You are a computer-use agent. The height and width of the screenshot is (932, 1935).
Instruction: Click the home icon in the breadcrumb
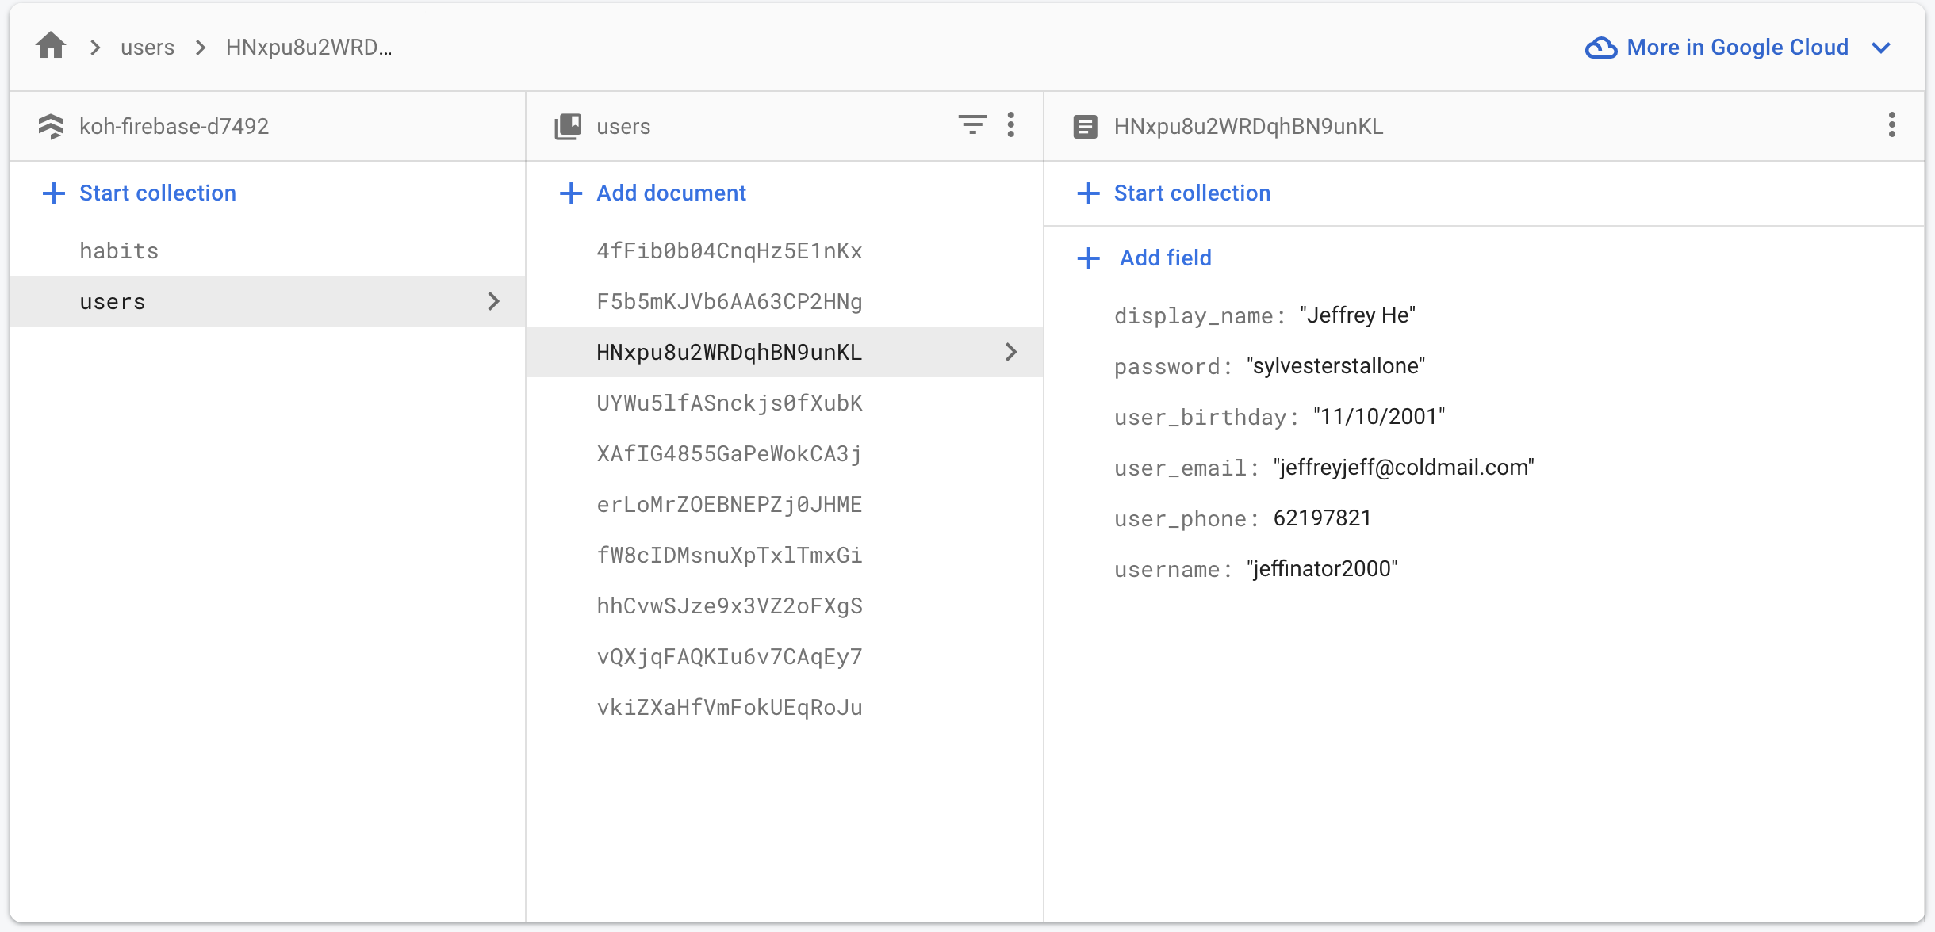49,46
